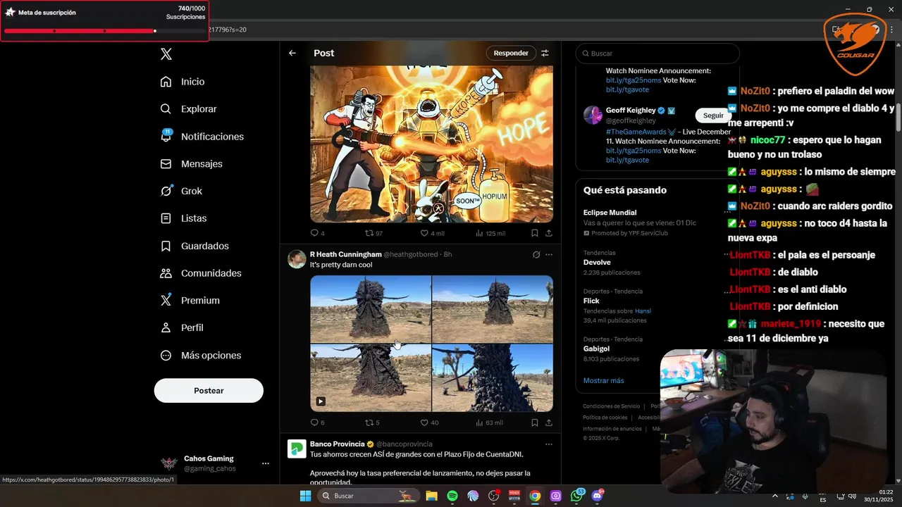This screenshot has height=507, width=902.
Task: Open Google Chrome from the taskbar
Action: [535, 496]
